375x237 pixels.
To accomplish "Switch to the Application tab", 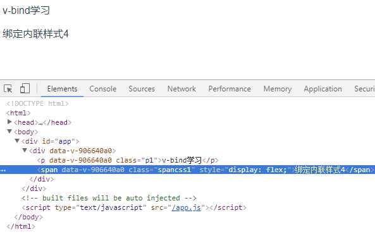I will pos(323,89).
